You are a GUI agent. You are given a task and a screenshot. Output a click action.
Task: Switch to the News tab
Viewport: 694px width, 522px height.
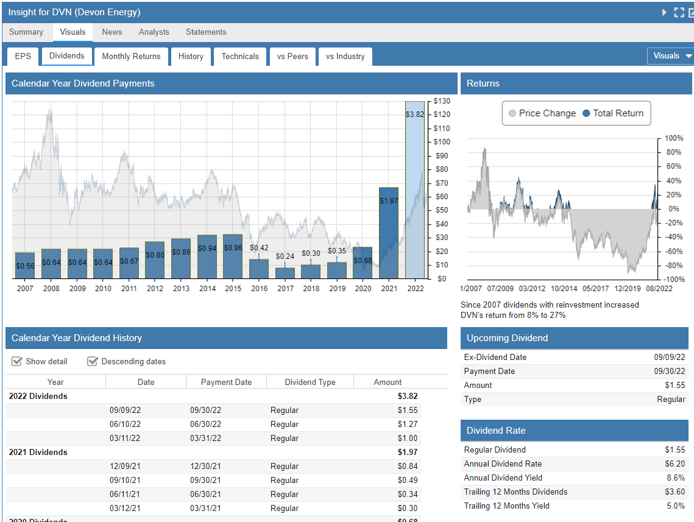(112, 32)
